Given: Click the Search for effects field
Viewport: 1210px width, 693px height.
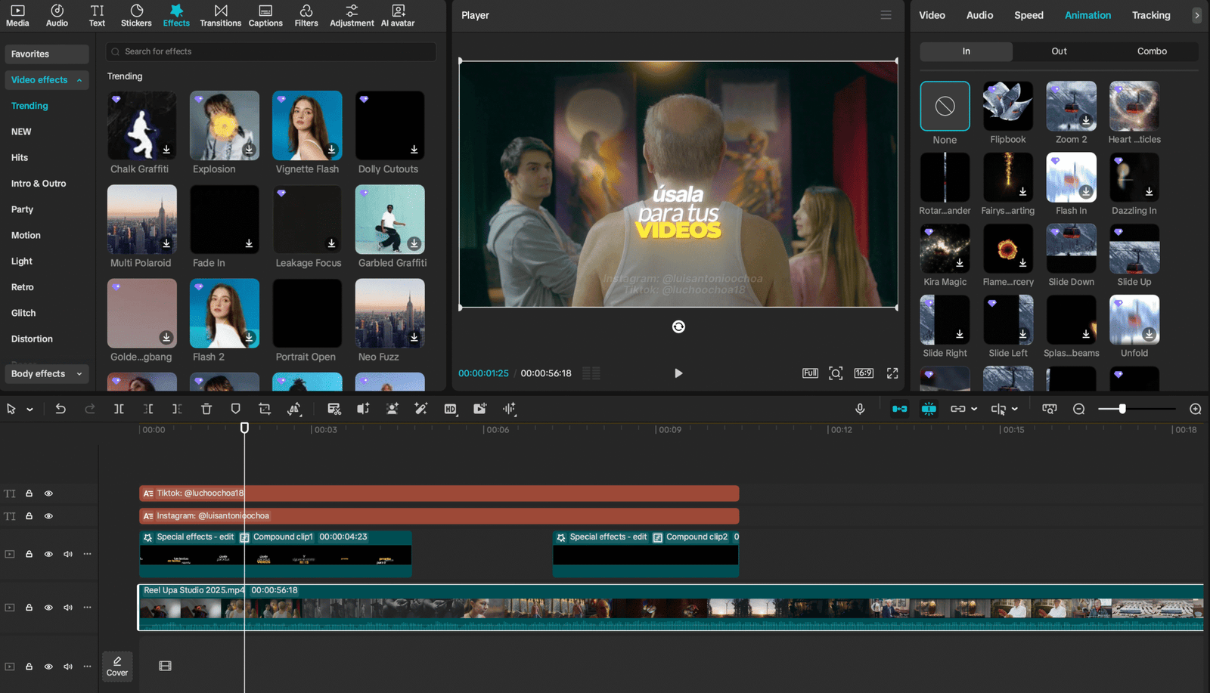Looking at the screenshot, I should tap(272, 51).
